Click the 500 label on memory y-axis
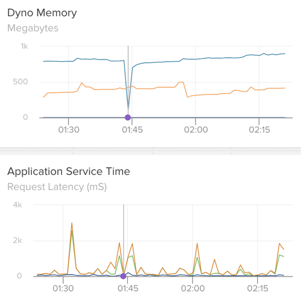301x306 pixels. (x=20, y=82)
